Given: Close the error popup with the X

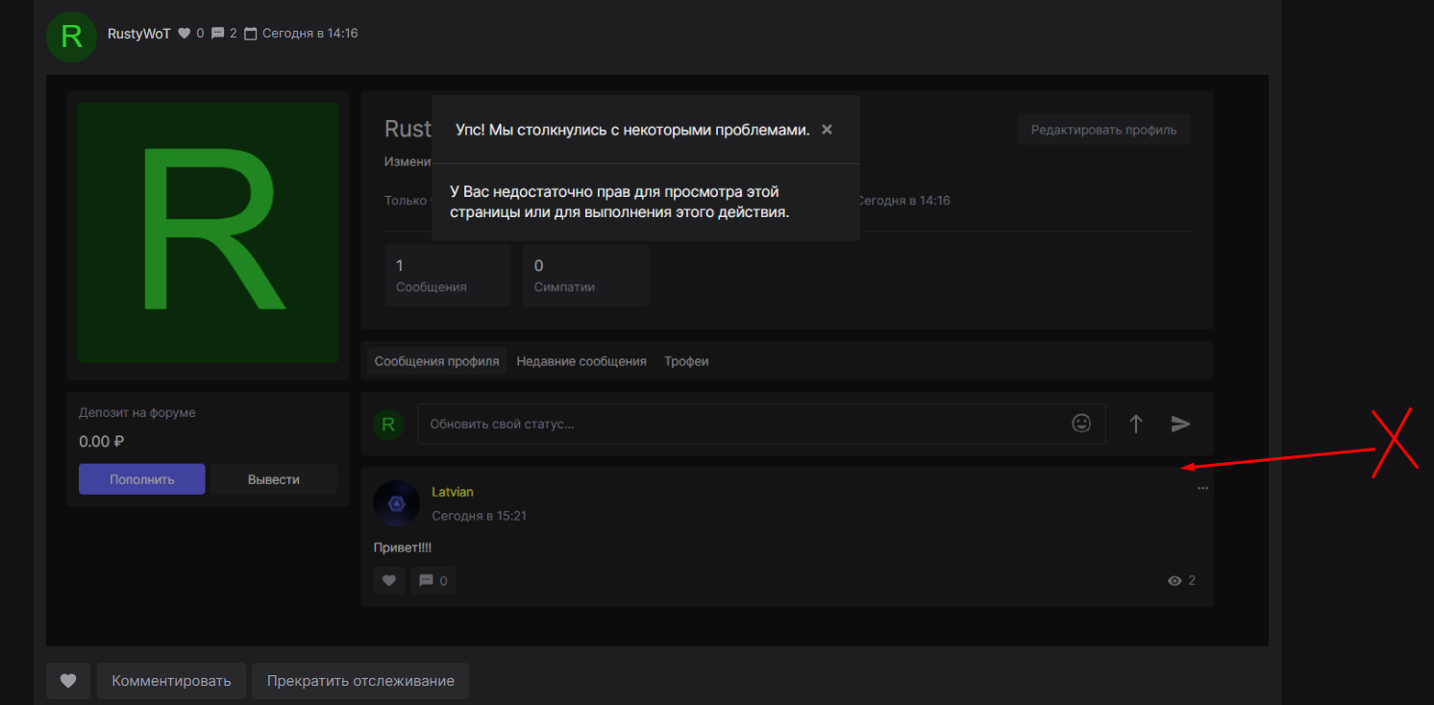Looking at the screenshot, I should click(827, 130).
